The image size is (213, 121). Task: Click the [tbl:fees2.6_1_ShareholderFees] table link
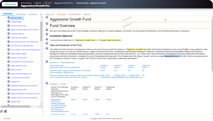[x=62, y=62]
